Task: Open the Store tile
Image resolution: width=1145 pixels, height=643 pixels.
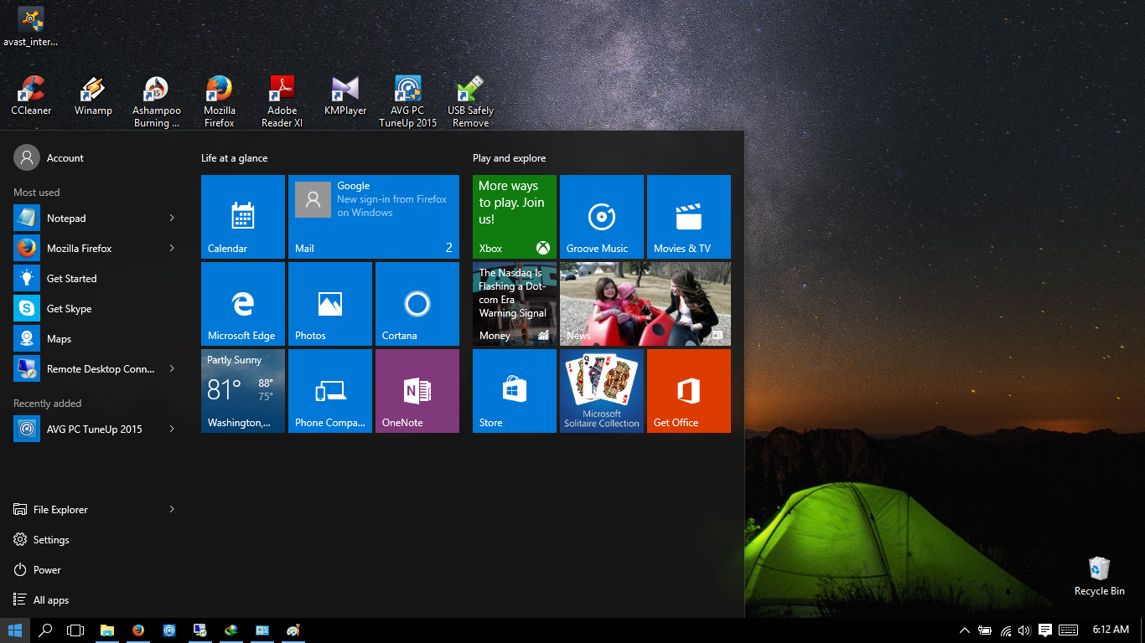Action: click(514, 390)
